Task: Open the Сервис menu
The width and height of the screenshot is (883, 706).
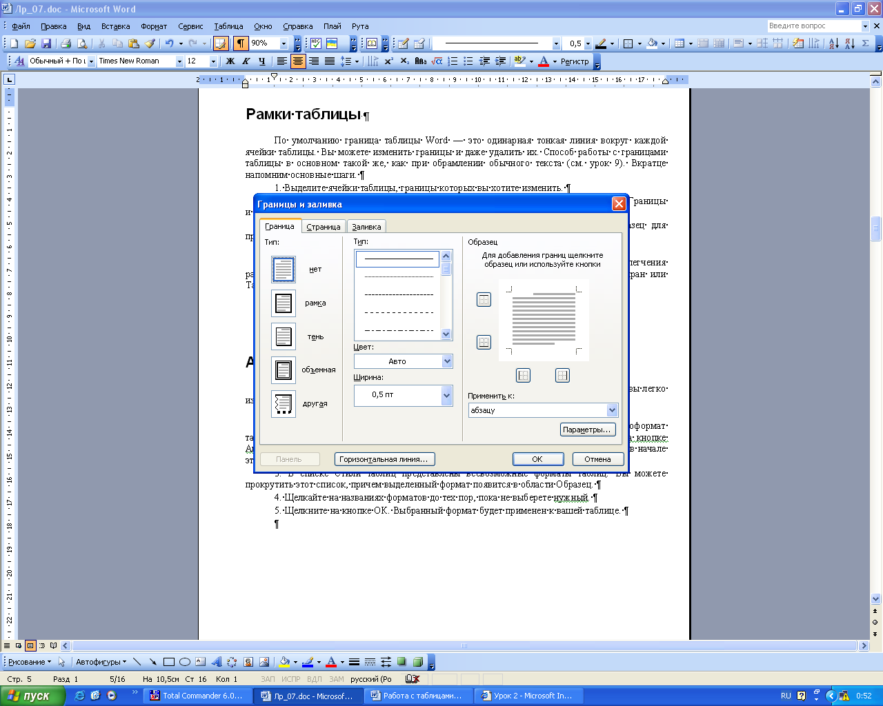Action: click(190, 26)
